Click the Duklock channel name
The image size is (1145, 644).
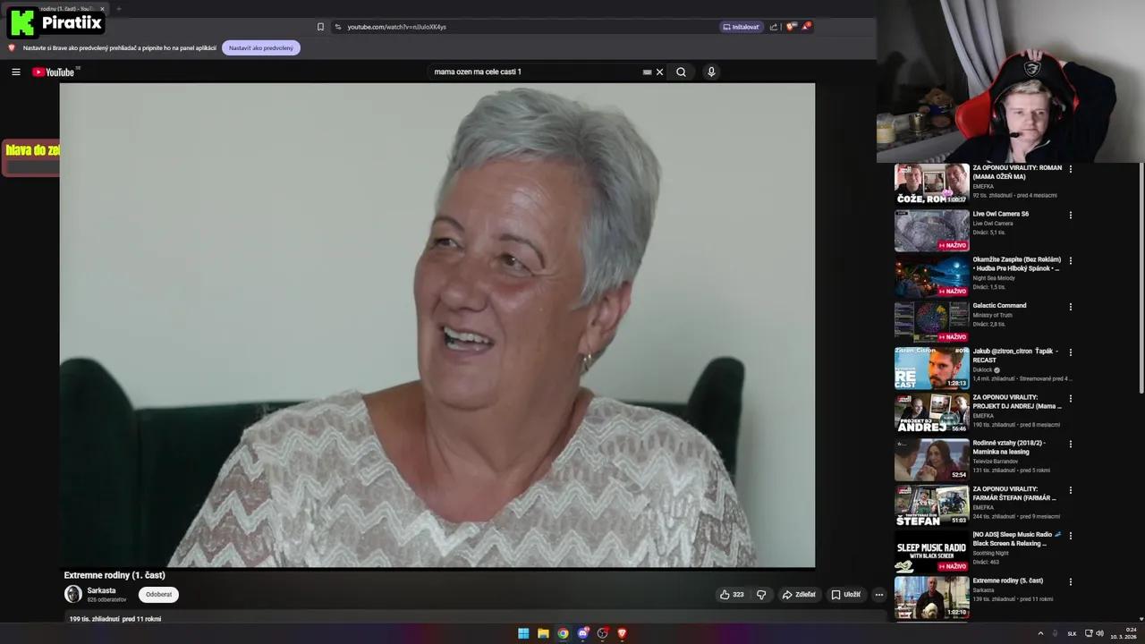pyautogui.click(x=983, y=369)
